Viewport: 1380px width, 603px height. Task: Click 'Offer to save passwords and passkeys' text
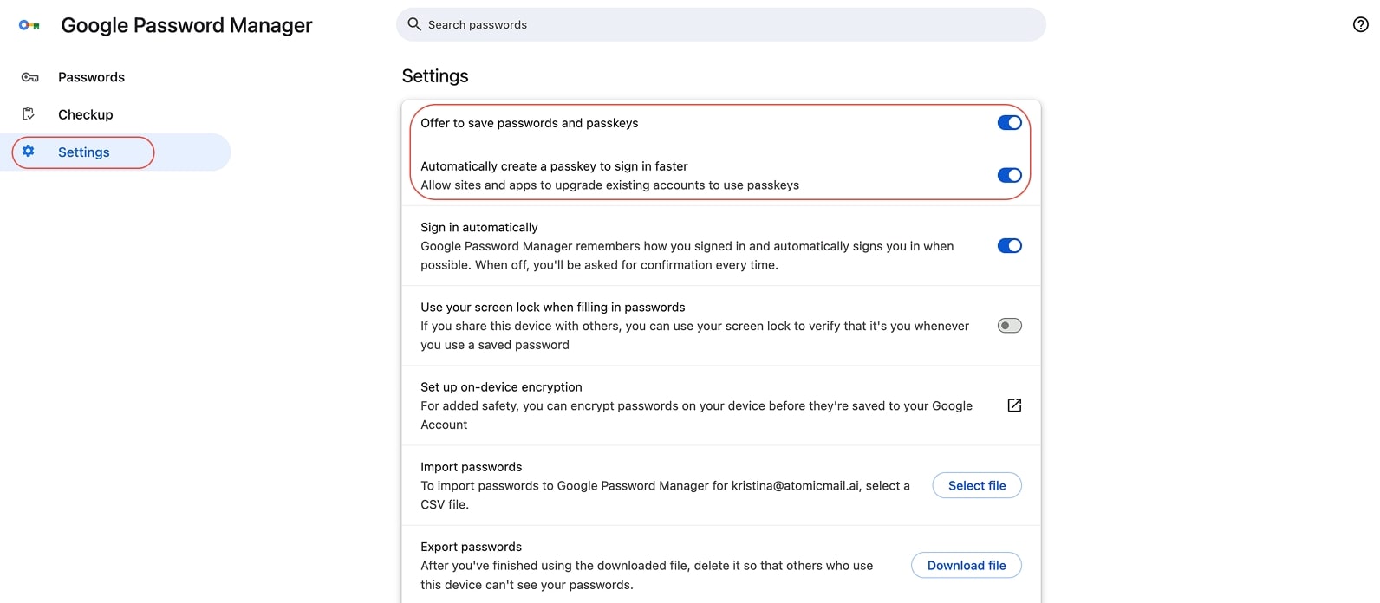click(x=529, y=123)
